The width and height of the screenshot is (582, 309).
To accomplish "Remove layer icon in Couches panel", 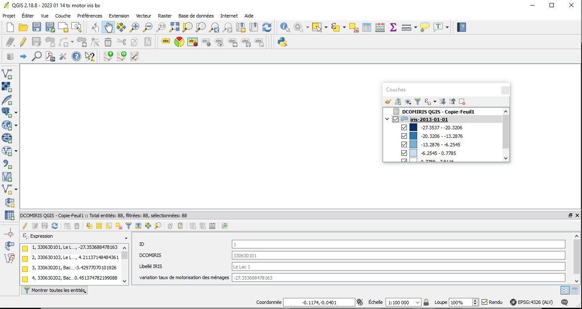I will (x=462, y=102).
